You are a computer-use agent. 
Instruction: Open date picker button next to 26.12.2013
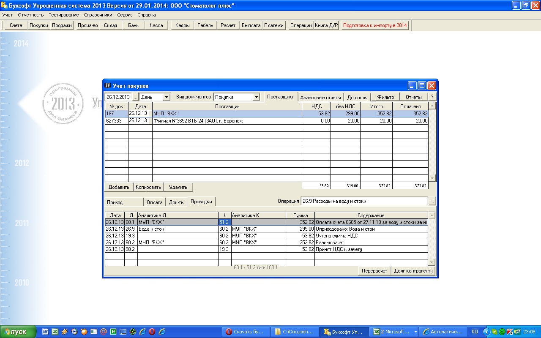[136, 97]
